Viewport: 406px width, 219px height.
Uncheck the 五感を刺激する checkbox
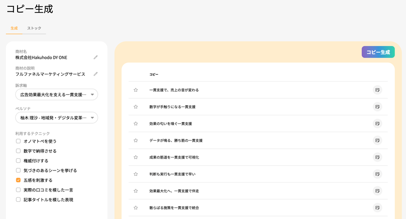(x=18, y=180)
